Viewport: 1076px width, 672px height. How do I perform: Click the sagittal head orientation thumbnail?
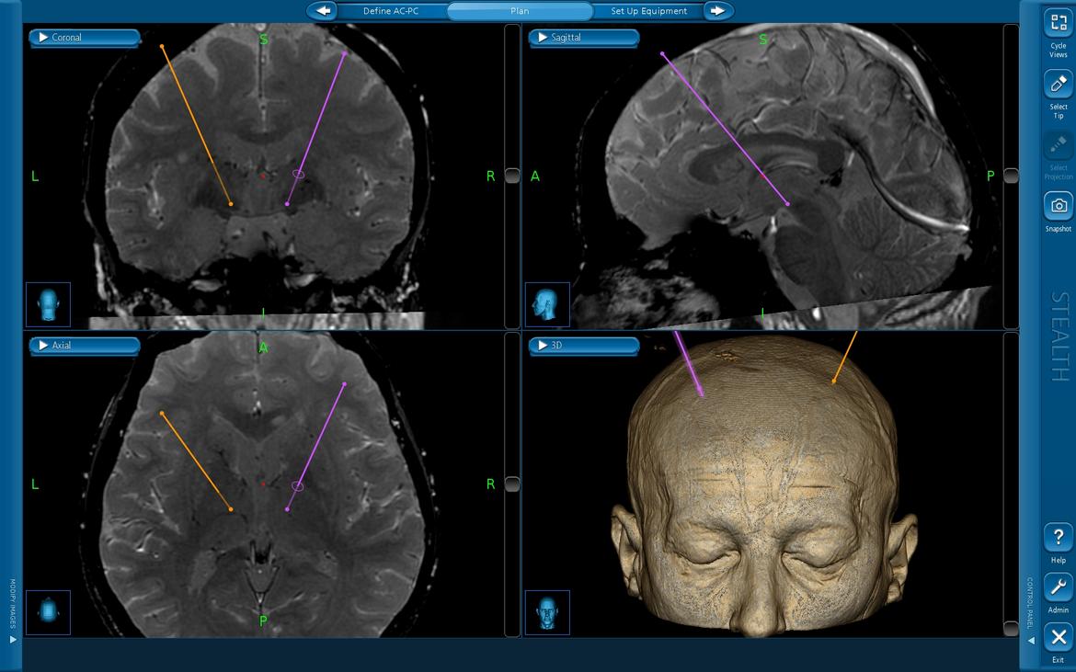547,304
